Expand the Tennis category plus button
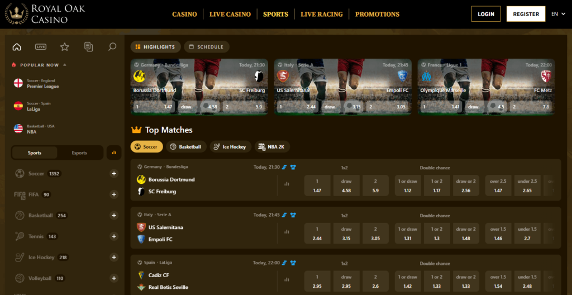572x295 pixels. [x=114, y=236]
